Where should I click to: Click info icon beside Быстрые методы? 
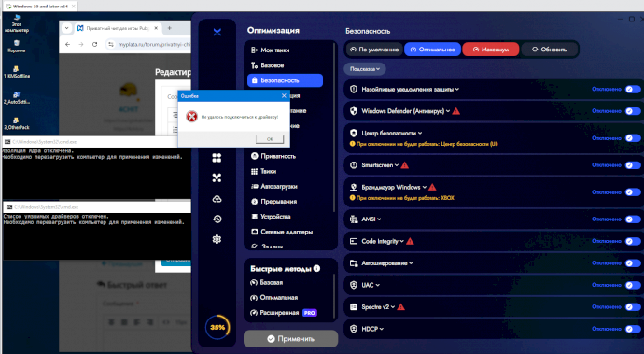point(316,268)
